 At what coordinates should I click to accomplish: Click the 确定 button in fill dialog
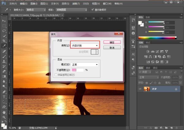coord(112,42)
